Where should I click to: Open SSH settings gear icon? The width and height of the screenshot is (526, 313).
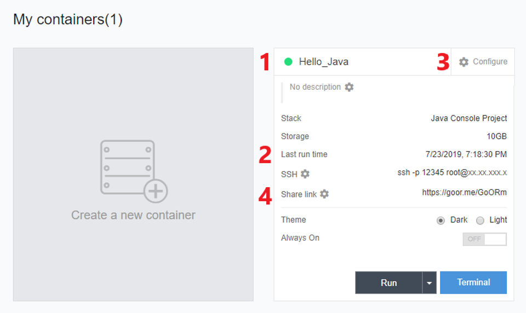[x=305, y=174]
